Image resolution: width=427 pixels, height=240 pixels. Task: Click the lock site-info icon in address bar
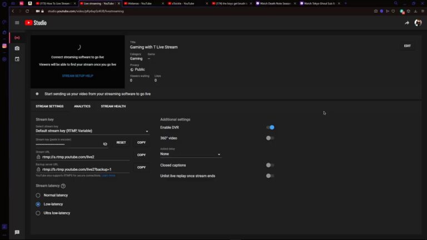tap(42, 11)
